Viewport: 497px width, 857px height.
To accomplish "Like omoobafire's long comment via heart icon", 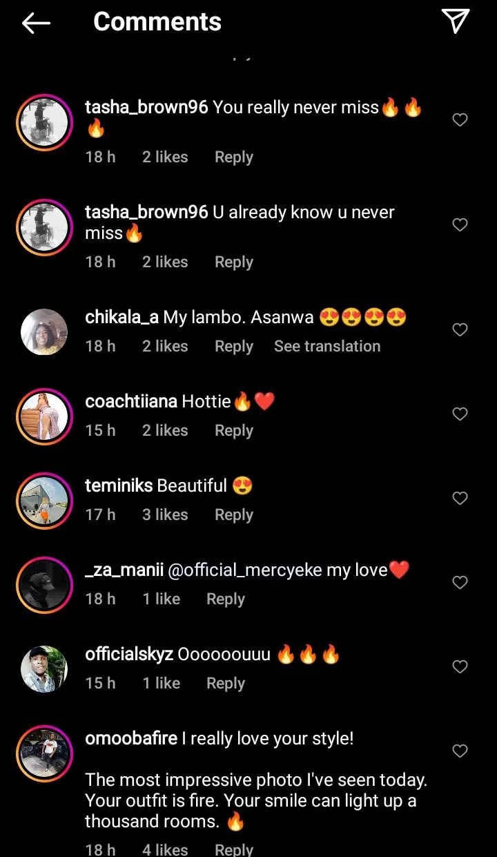I will click(460, 751).
